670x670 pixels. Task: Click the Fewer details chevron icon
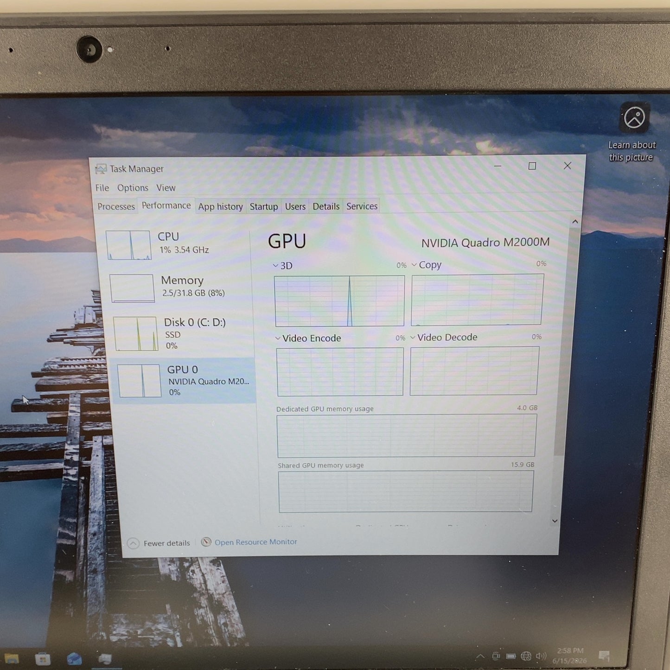click(x=133, y=543)
